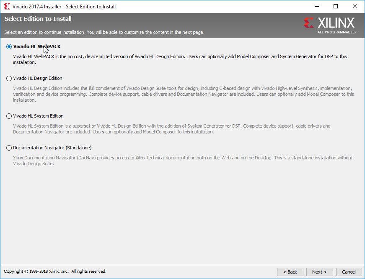Minimize the installer window
Screen dimensions: 365x279
coord(316,7)
